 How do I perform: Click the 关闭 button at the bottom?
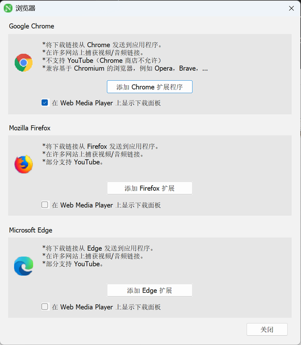[267, 330]
